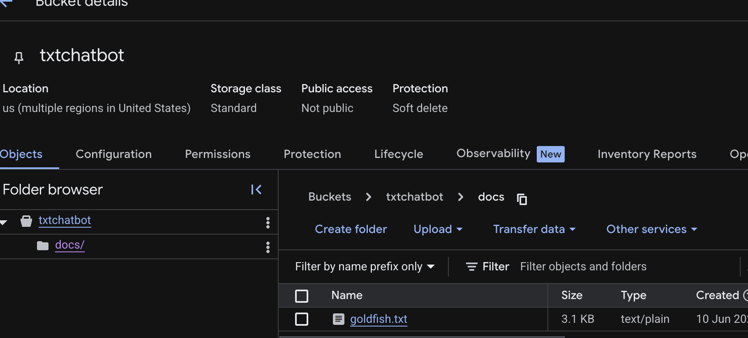The height and width of the screenshot is (338, 748).
Task: Check the select-all checkbox in the Name header
Action: 301,295
